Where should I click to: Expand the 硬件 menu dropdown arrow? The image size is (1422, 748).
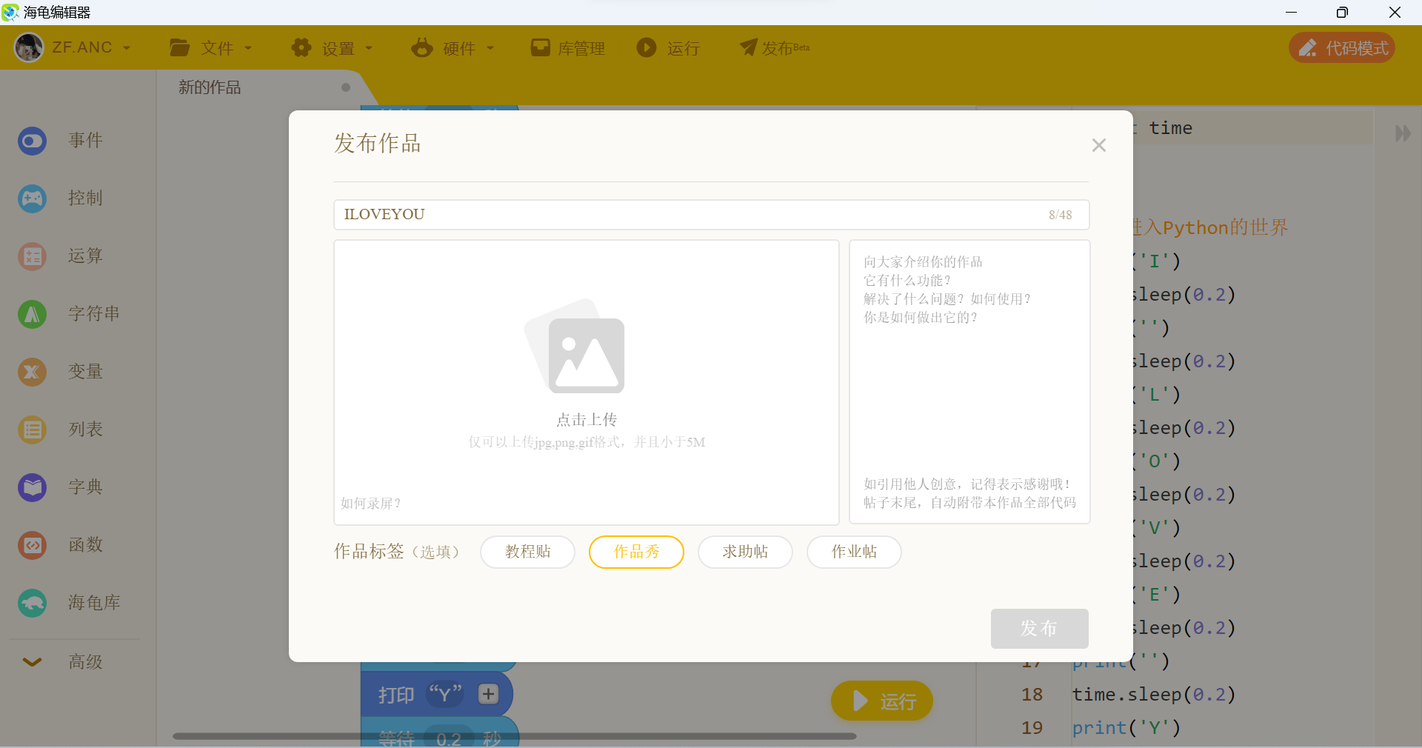coord(490,48)
